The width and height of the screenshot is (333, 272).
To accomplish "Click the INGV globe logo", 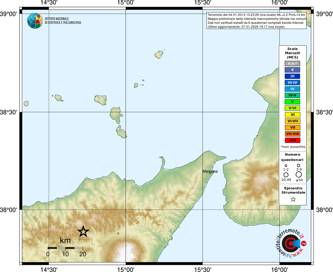I will [x=35, y=21].
